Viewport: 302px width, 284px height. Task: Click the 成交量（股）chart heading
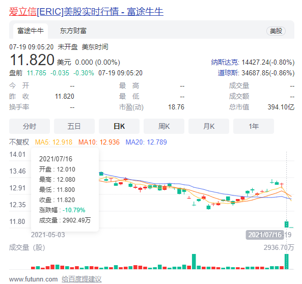pyautogui.click(x=27, y=247)
